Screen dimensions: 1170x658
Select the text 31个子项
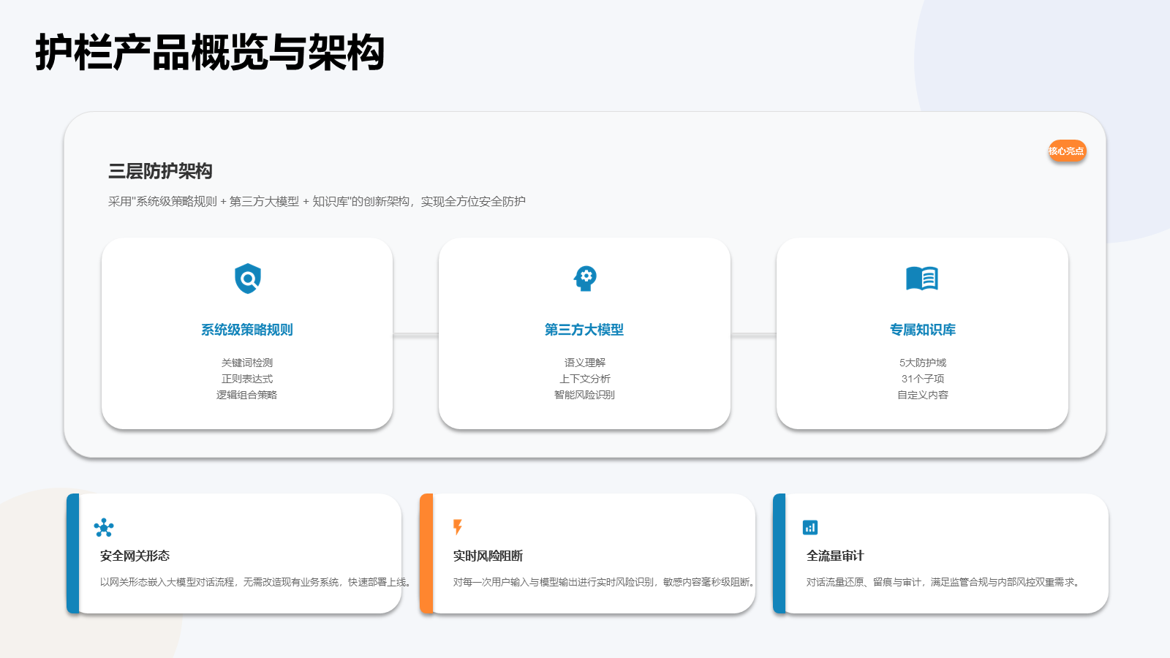923,379
